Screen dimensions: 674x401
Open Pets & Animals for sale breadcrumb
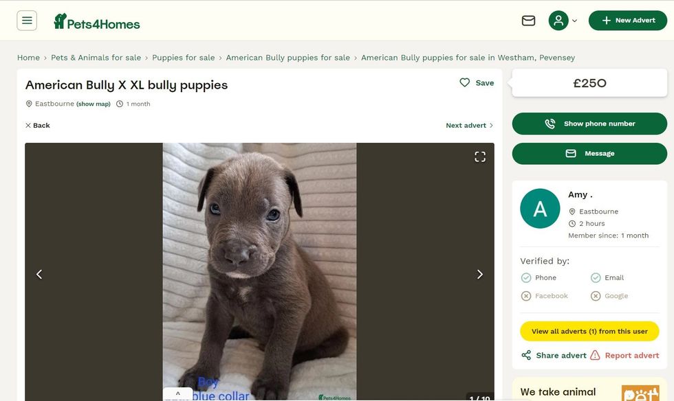96,58
